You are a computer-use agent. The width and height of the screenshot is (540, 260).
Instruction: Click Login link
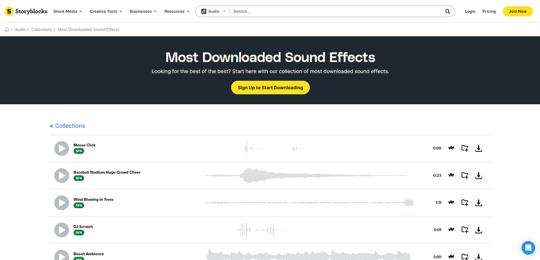coord(470,11)
